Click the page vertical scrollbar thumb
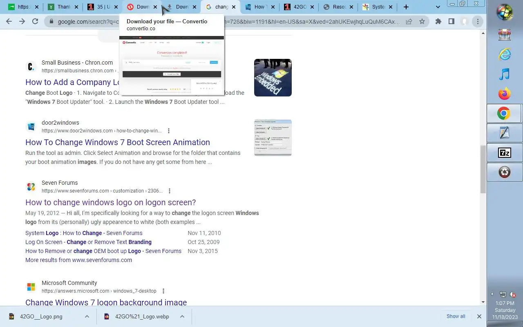This screenshot has width=523, height=327. pyautogui.click(x=483, y=169)
